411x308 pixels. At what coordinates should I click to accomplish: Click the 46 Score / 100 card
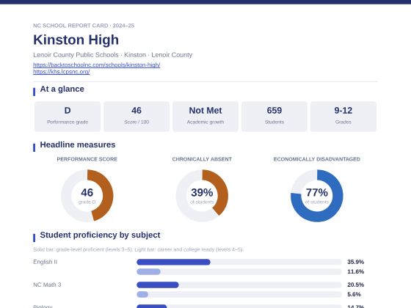tap(137, 117)
